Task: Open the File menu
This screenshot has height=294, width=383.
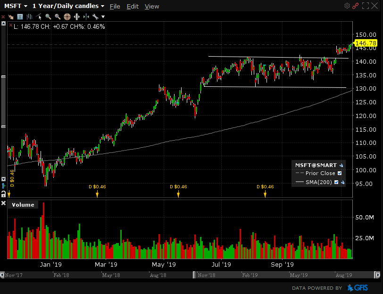Action: [x=115, y=7]
